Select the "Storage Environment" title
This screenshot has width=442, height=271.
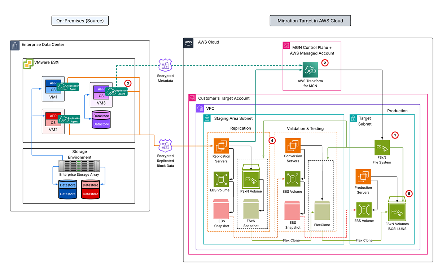pos(79,154)
